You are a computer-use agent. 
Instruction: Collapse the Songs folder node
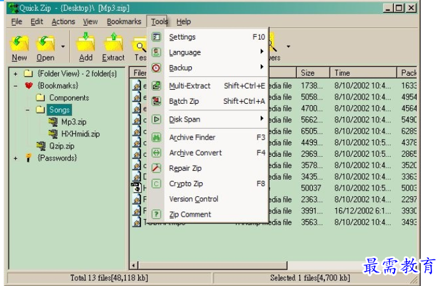click(27, 110)
